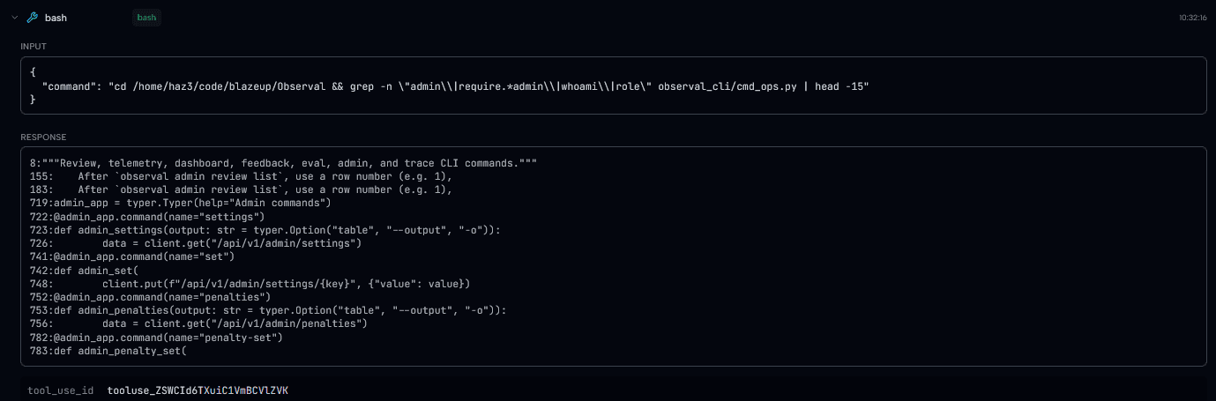Click line 748 client.put settings call
This screenshot has height=401, width=1216.
(250, 284)
